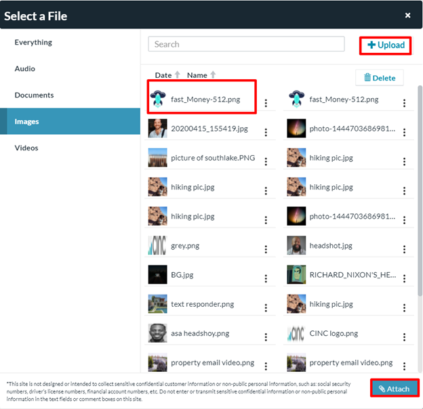Open options menu for picture of southlake.PNG
423x409 pixels.
266,162
